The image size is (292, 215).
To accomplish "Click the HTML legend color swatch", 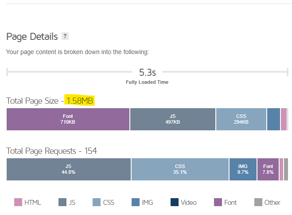I will coord(18,202).
